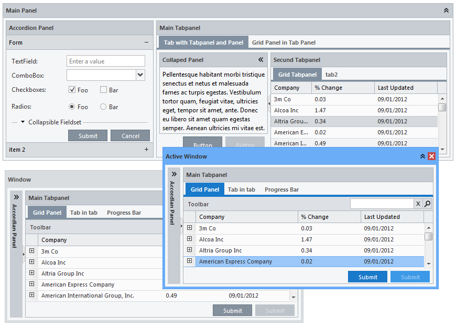
Task: Open Progress Bar tab in Active Window
Action: [x=281, y=189]
